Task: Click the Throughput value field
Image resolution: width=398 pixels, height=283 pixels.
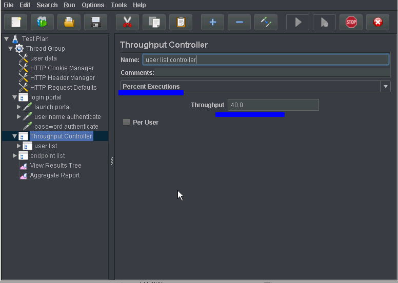Action: (273, 105)
